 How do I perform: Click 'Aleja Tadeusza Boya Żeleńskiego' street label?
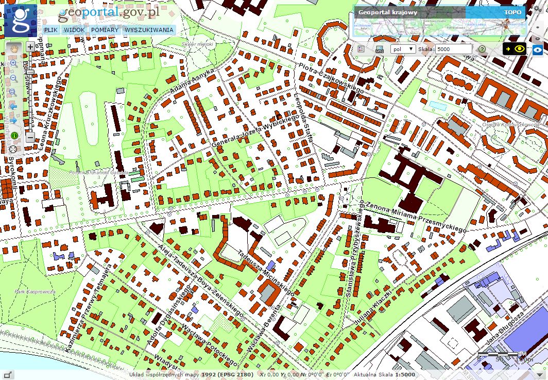coord(201,280)
